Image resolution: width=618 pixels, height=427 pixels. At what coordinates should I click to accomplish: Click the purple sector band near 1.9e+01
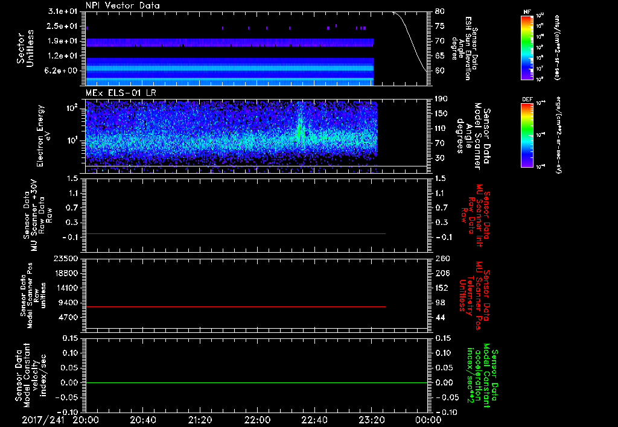(229, 43)
